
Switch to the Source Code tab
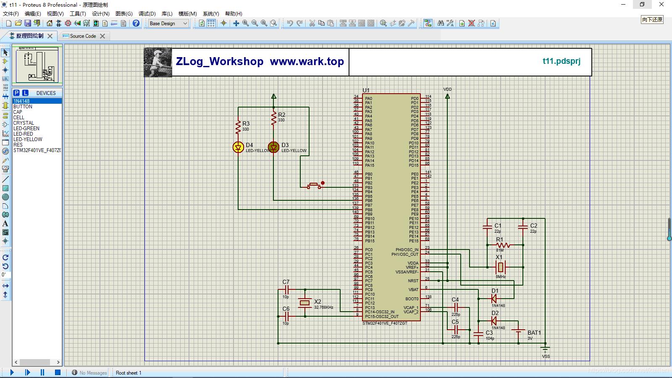click(x=83, y=36)
